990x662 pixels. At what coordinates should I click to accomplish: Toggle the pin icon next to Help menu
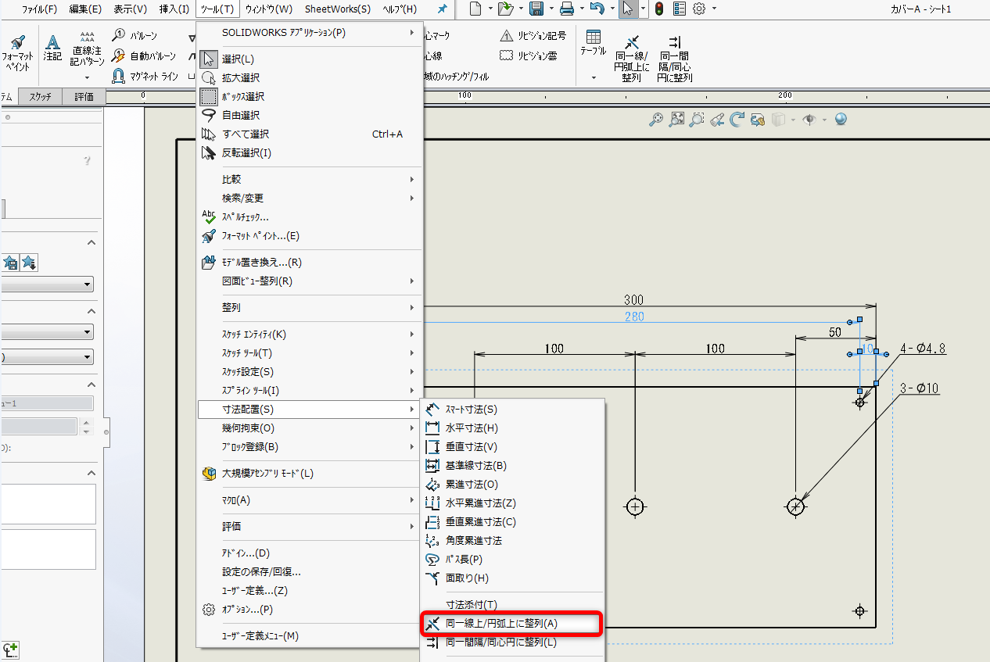click(x=443, y=9)
